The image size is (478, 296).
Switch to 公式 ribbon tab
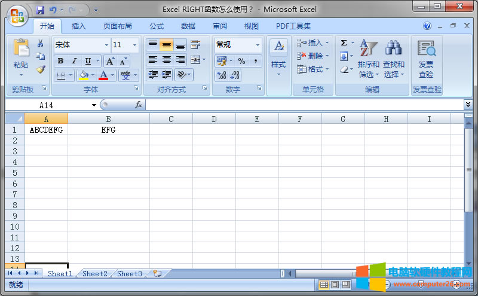157,26
